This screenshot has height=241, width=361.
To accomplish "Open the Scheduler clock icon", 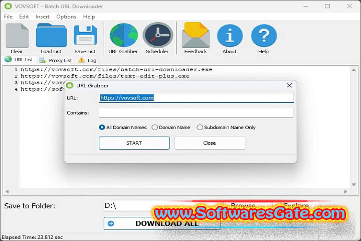I will point(158,35).
